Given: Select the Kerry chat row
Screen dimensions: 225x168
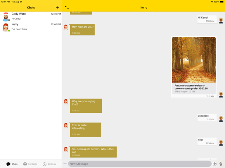Looking at the screenshot, I should [x=31, y=27].
